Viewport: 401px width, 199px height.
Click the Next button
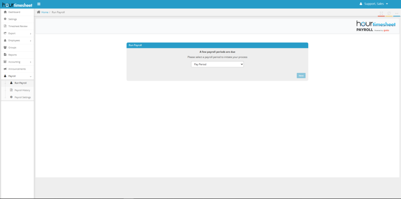pos(301,75)
